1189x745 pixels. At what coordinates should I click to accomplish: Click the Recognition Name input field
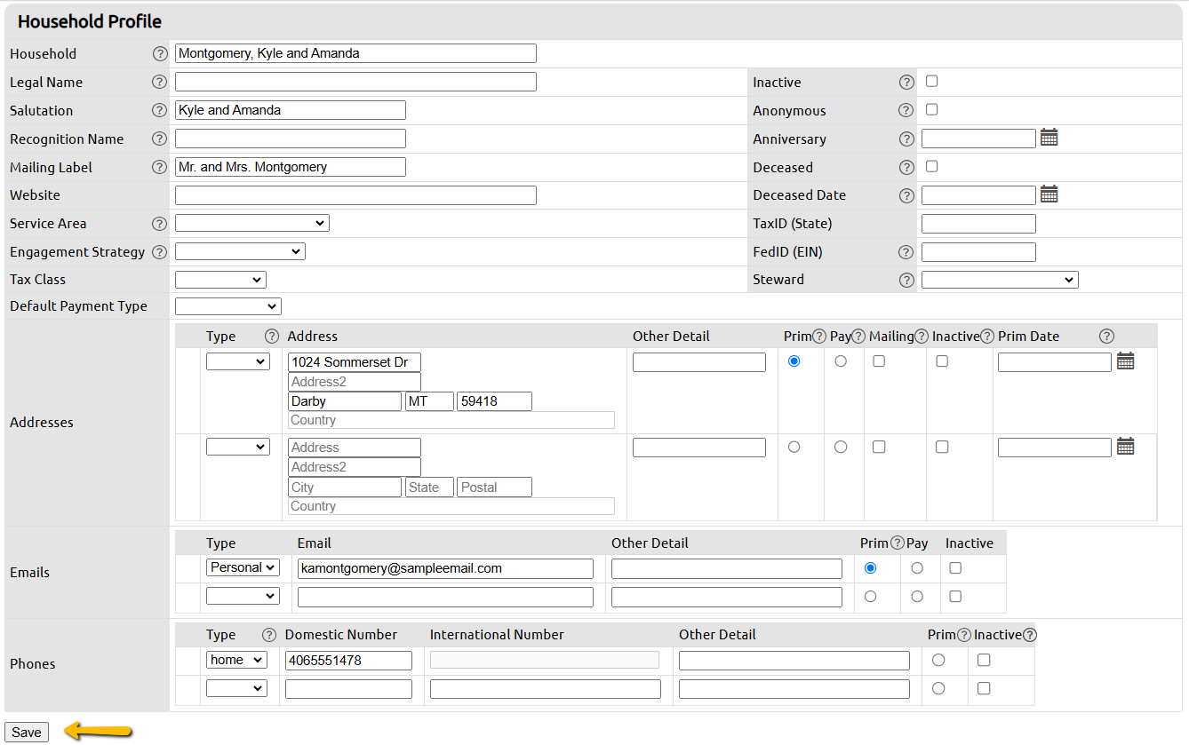pos(291,139)
